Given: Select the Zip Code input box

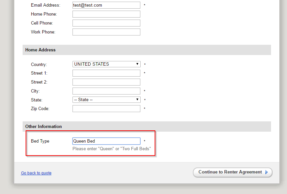Looking at the screenshot, I should pyautogui.click(x=106, y=109).
